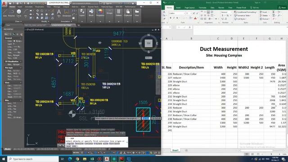This screenshot has width=288, height=162.
Task: Click the Windows Start button
Action: [4, 159]
